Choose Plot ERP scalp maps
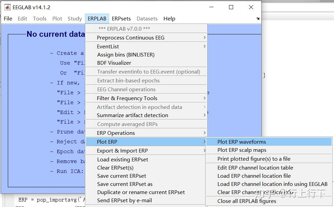This screenshot has width=334, height=207. pos(242,150)
